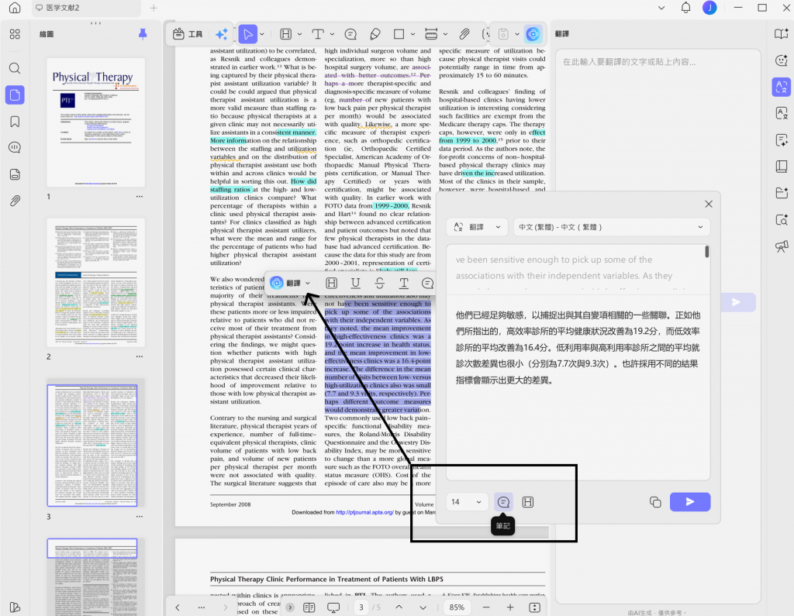Apply highlight from floating selection toolbar
The width and height of the screenshot is (794, 616).
(x=331, y=283)
